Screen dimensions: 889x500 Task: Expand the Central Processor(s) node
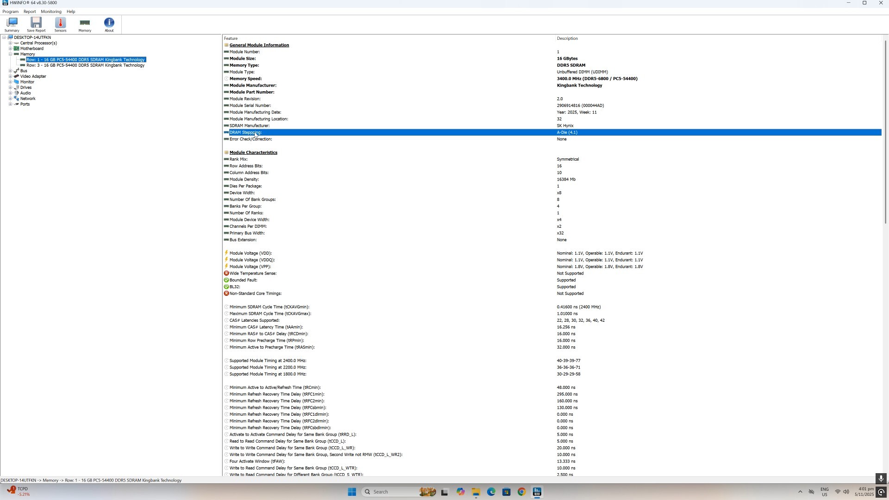coord(11,43)
